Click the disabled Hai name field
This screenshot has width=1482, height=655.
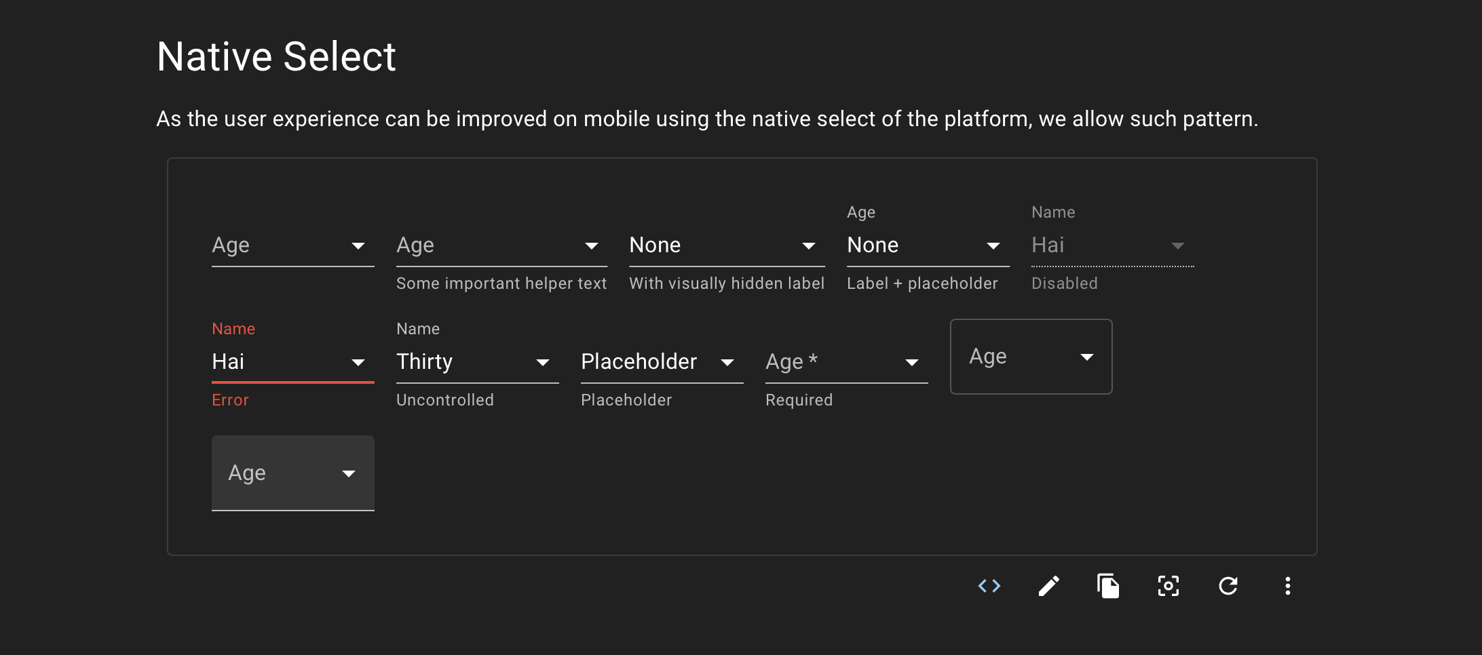pos(1111,245)
